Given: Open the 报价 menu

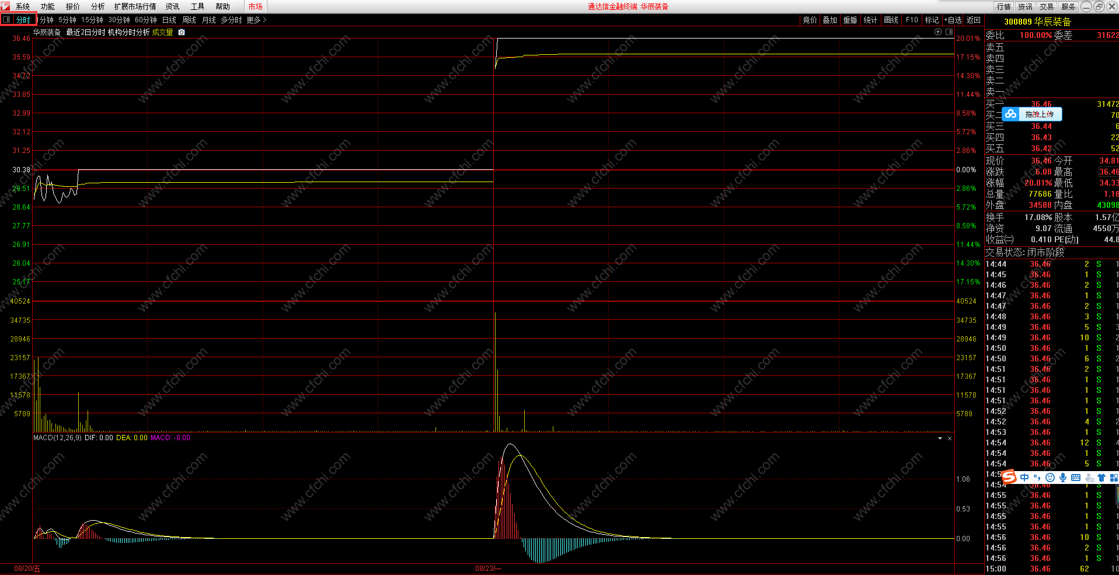Looking at the screenshot, I should tap(73, 6).
